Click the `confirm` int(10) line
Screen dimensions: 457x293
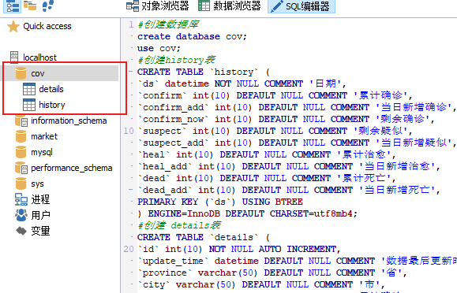(275, 95)
